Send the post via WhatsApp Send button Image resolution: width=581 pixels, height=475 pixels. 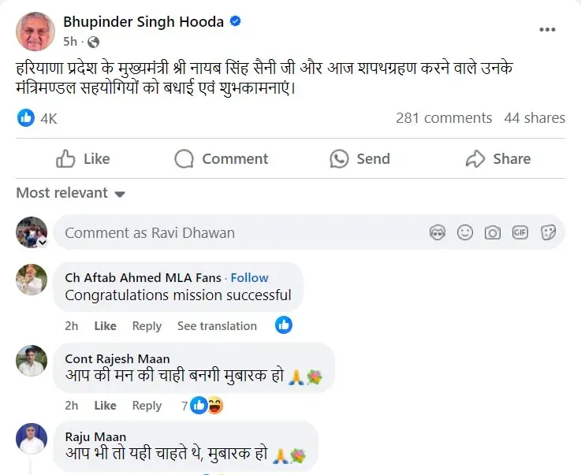360,159
